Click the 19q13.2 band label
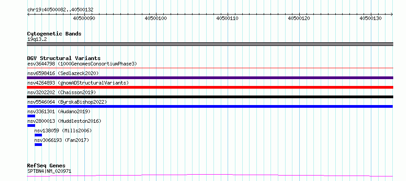This screenshot has width=406, height=181. click(37, 40)
